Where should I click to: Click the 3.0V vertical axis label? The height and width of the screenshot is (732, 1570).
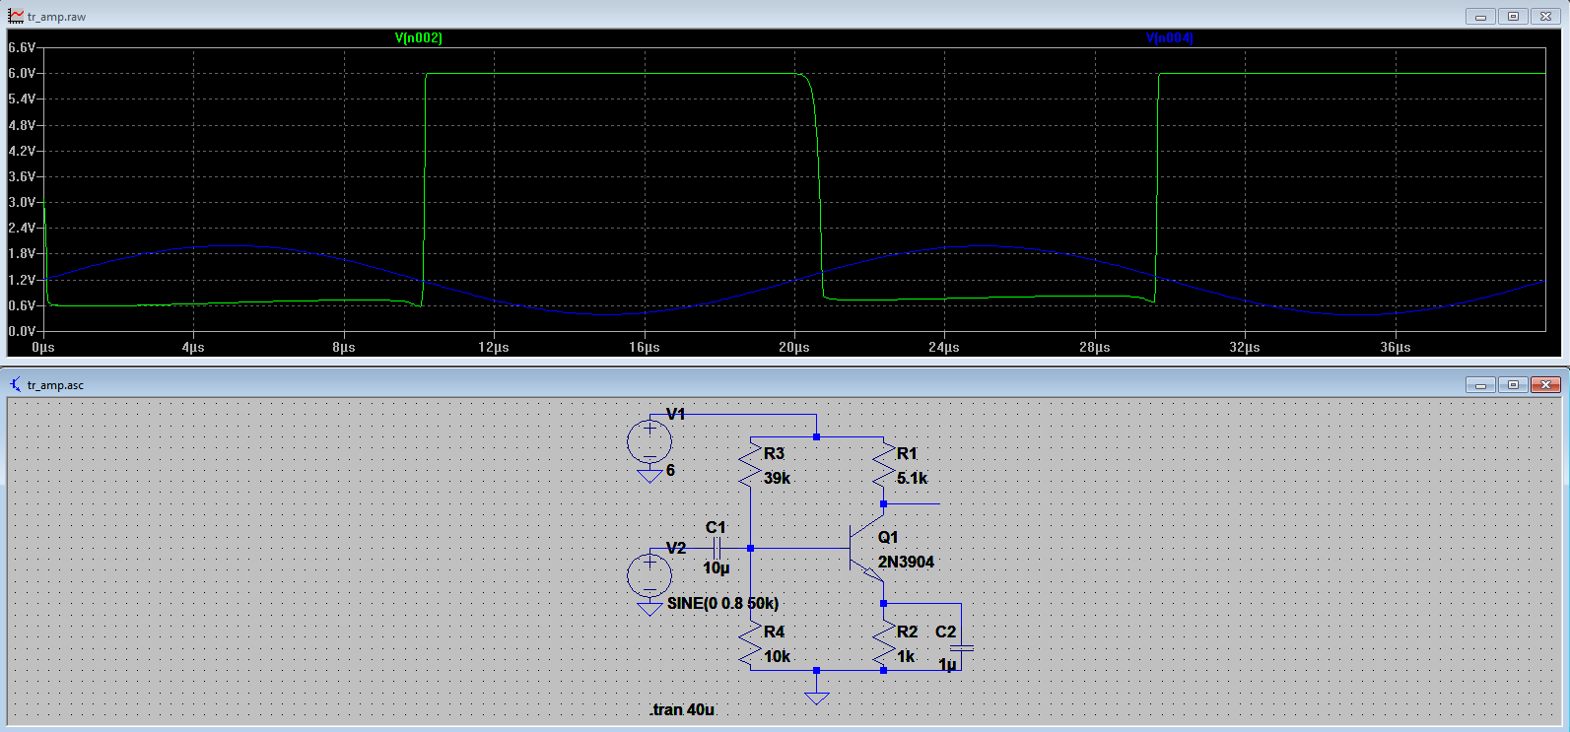coord(22,202)
